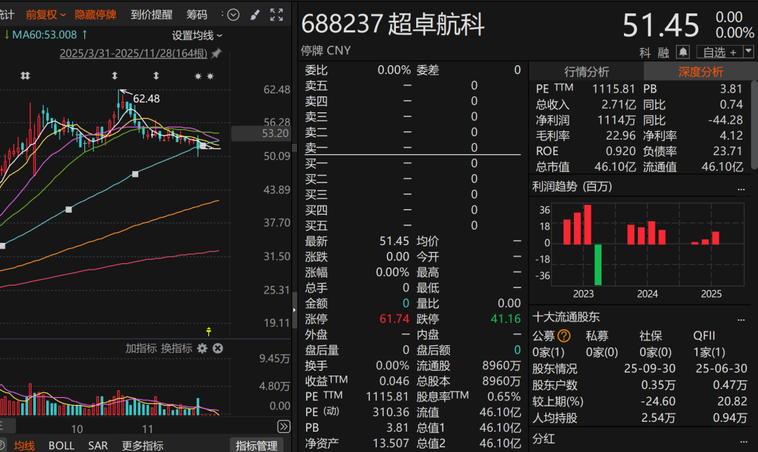This screenshot has height=452, width=758.
Task: Click the 毛利率 value 22.96
Action: [620, 136]
